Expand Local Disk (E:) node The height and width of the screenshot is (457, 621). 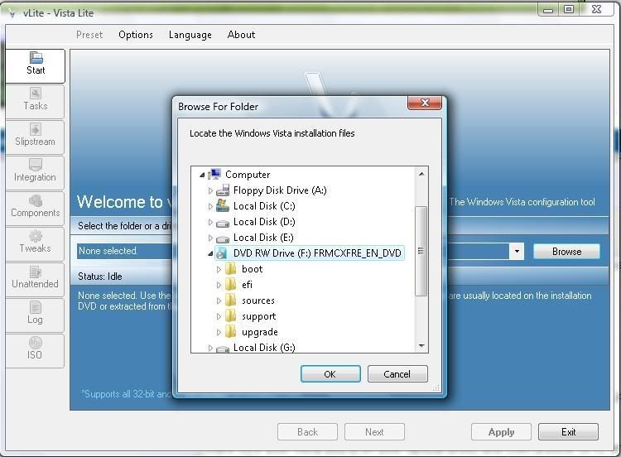pos(210,238)
